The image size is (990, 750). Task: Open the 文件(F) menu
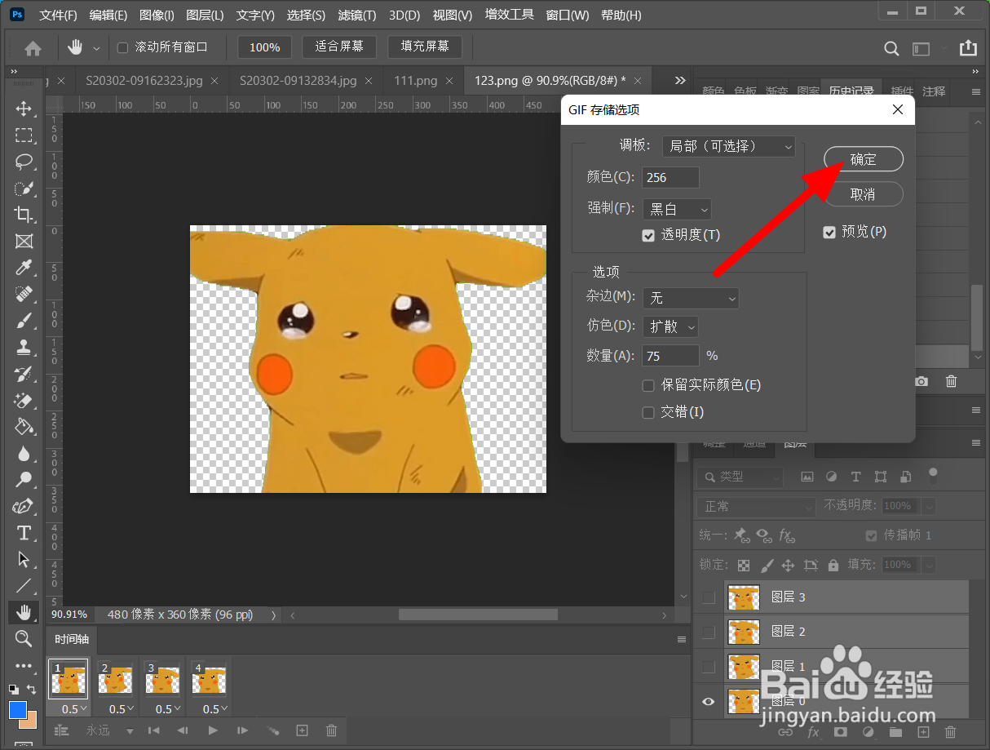coord(58,16)
